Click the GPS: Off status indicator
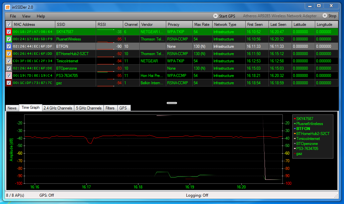The image size is (344, 204). (x=47, y=195)
